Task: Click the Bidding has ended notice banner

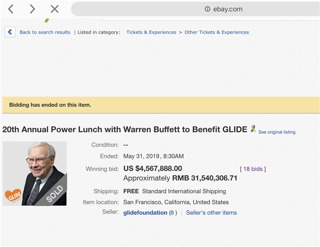Action: tap(160, 105)
